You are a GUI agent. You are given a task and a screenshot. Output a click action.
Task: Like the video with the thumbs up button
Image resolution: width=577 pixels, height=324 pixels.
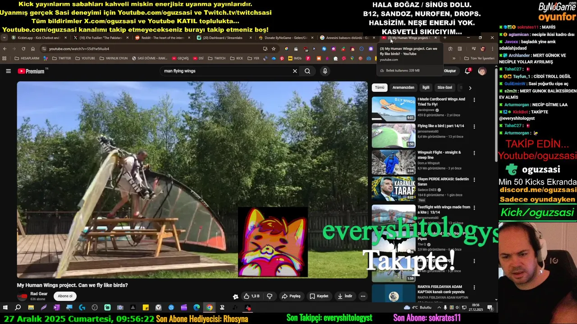[252, 296]
